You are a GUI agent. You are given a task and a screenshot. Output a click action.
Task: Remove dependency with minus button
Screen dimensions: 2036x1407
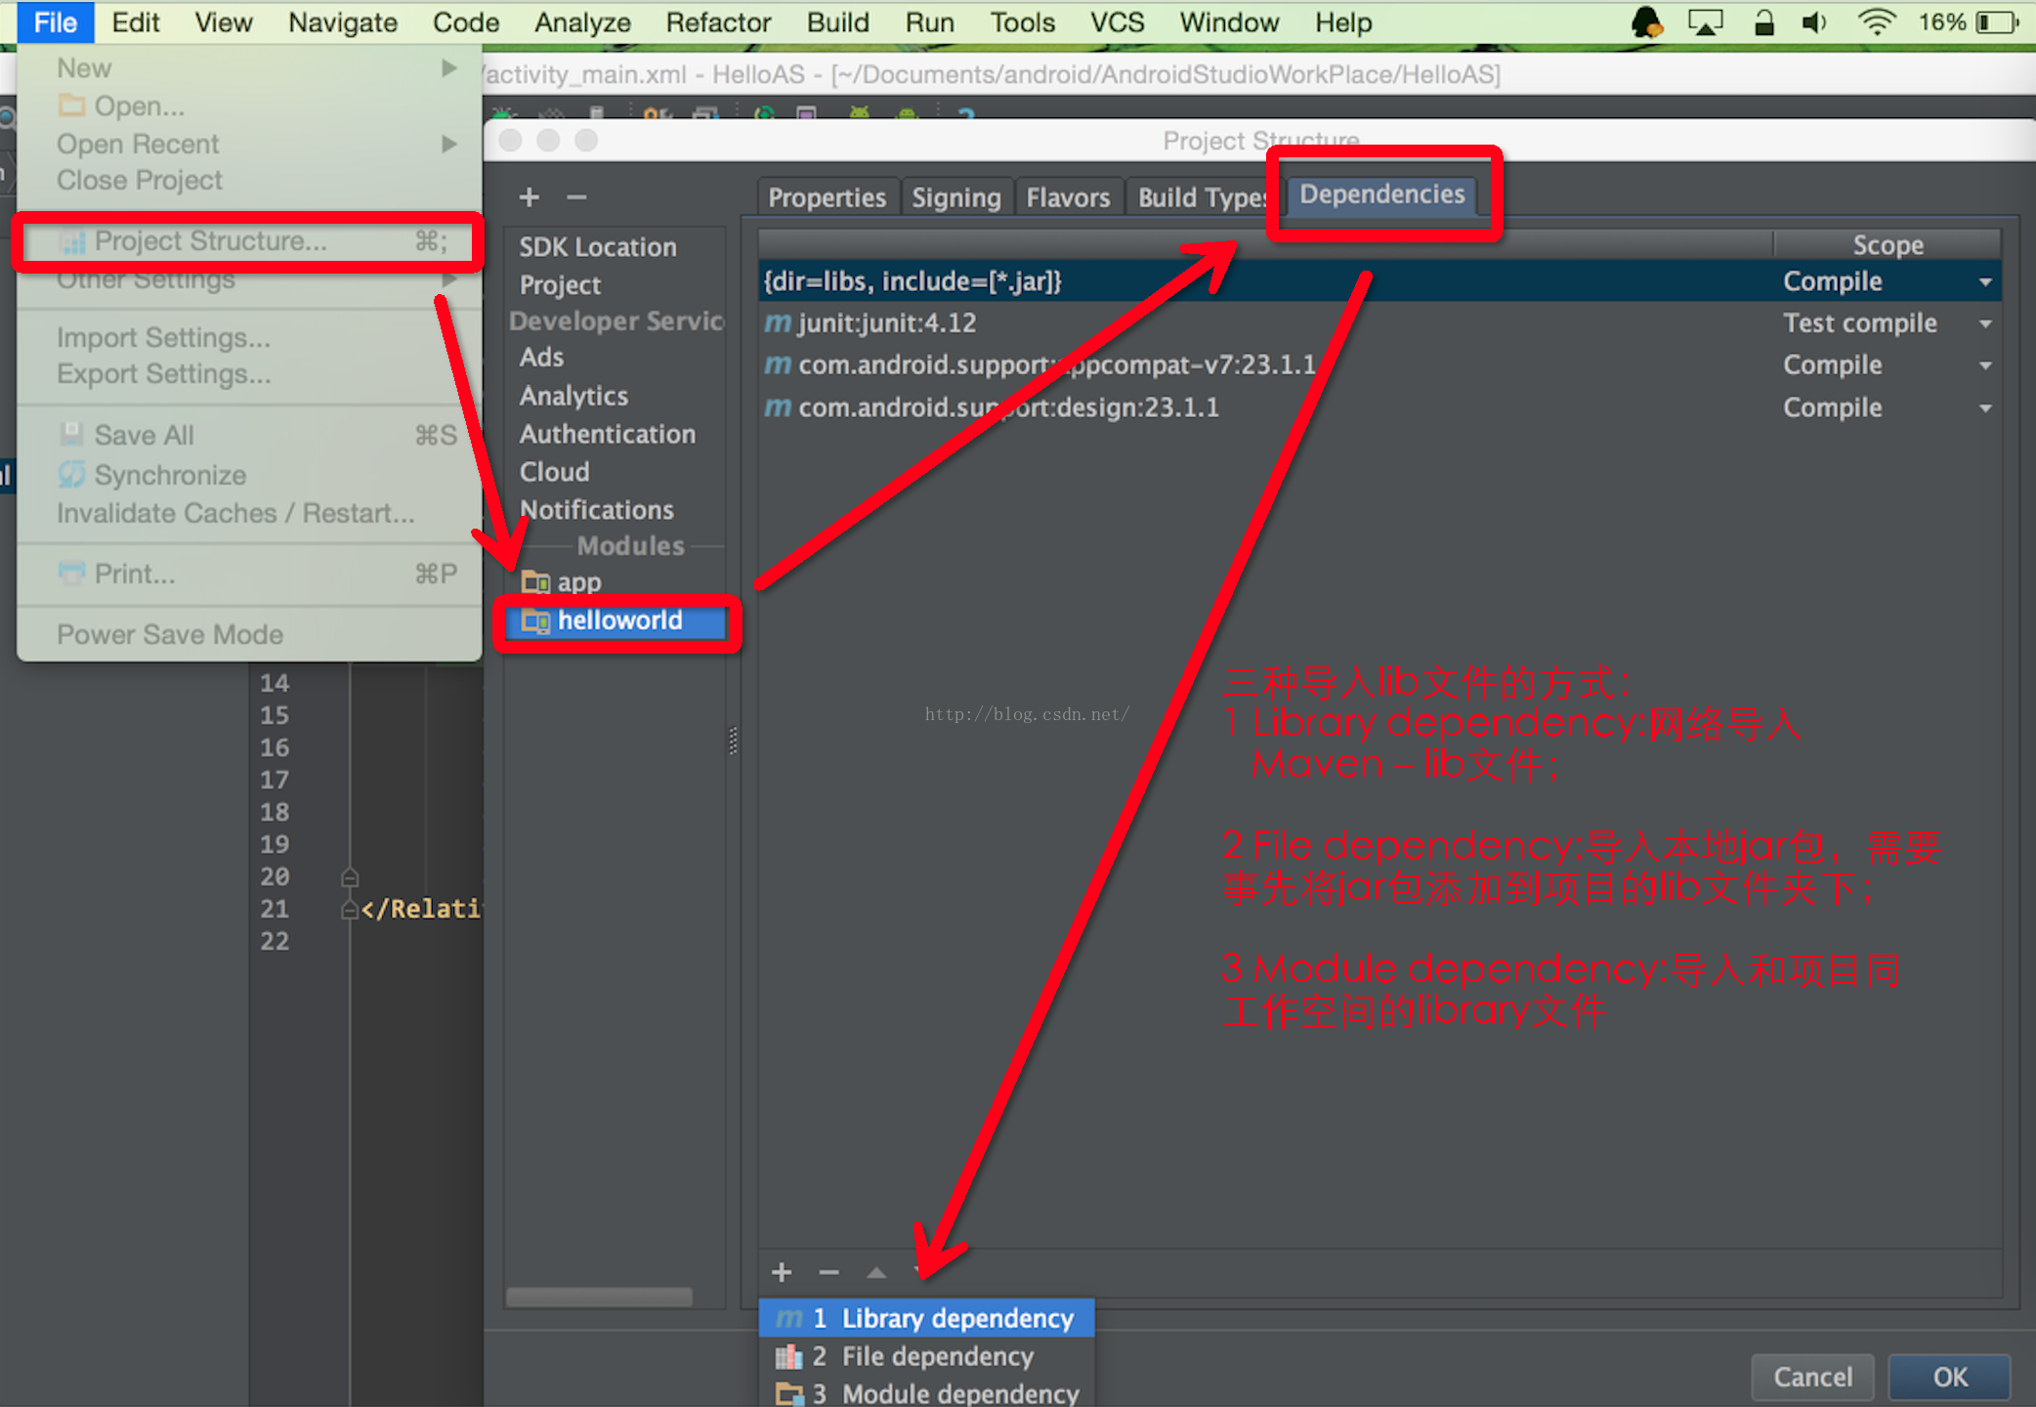pos(828,1272)
